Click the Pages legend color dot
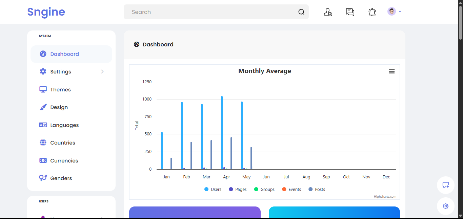This screenshot has width=463, height=219. (x=231, y=190)
